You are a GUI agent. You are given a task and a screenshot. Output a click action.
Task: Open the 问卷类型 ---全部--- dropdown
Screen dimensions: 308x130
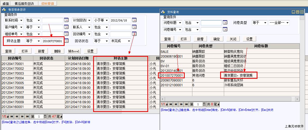288,23
